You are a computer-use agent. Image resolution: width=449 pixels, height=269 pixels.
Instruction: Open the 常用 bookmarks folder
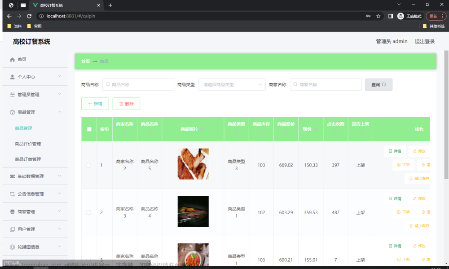35,26
